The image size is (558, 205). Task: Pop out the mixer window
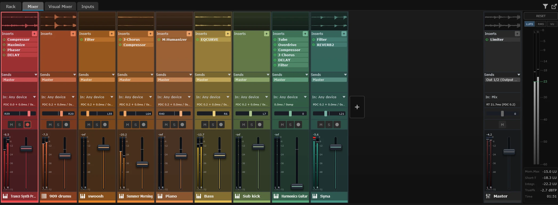(554, 6)
